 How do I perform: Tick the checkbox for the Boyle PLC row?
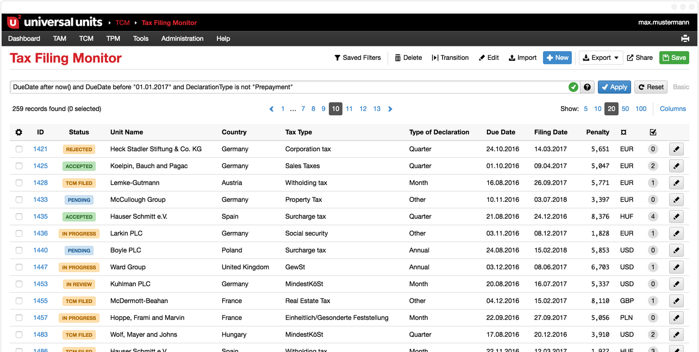(18, 250)
